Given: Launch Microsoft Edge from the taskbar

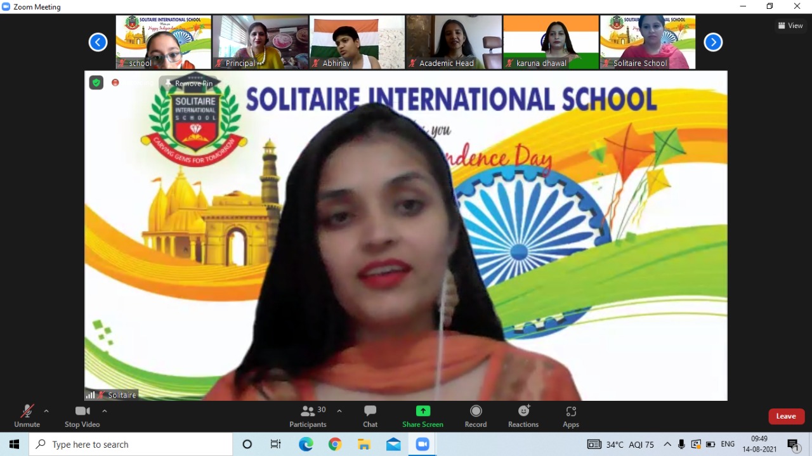Looking at the screenshot, I should (x=306, y=445).
